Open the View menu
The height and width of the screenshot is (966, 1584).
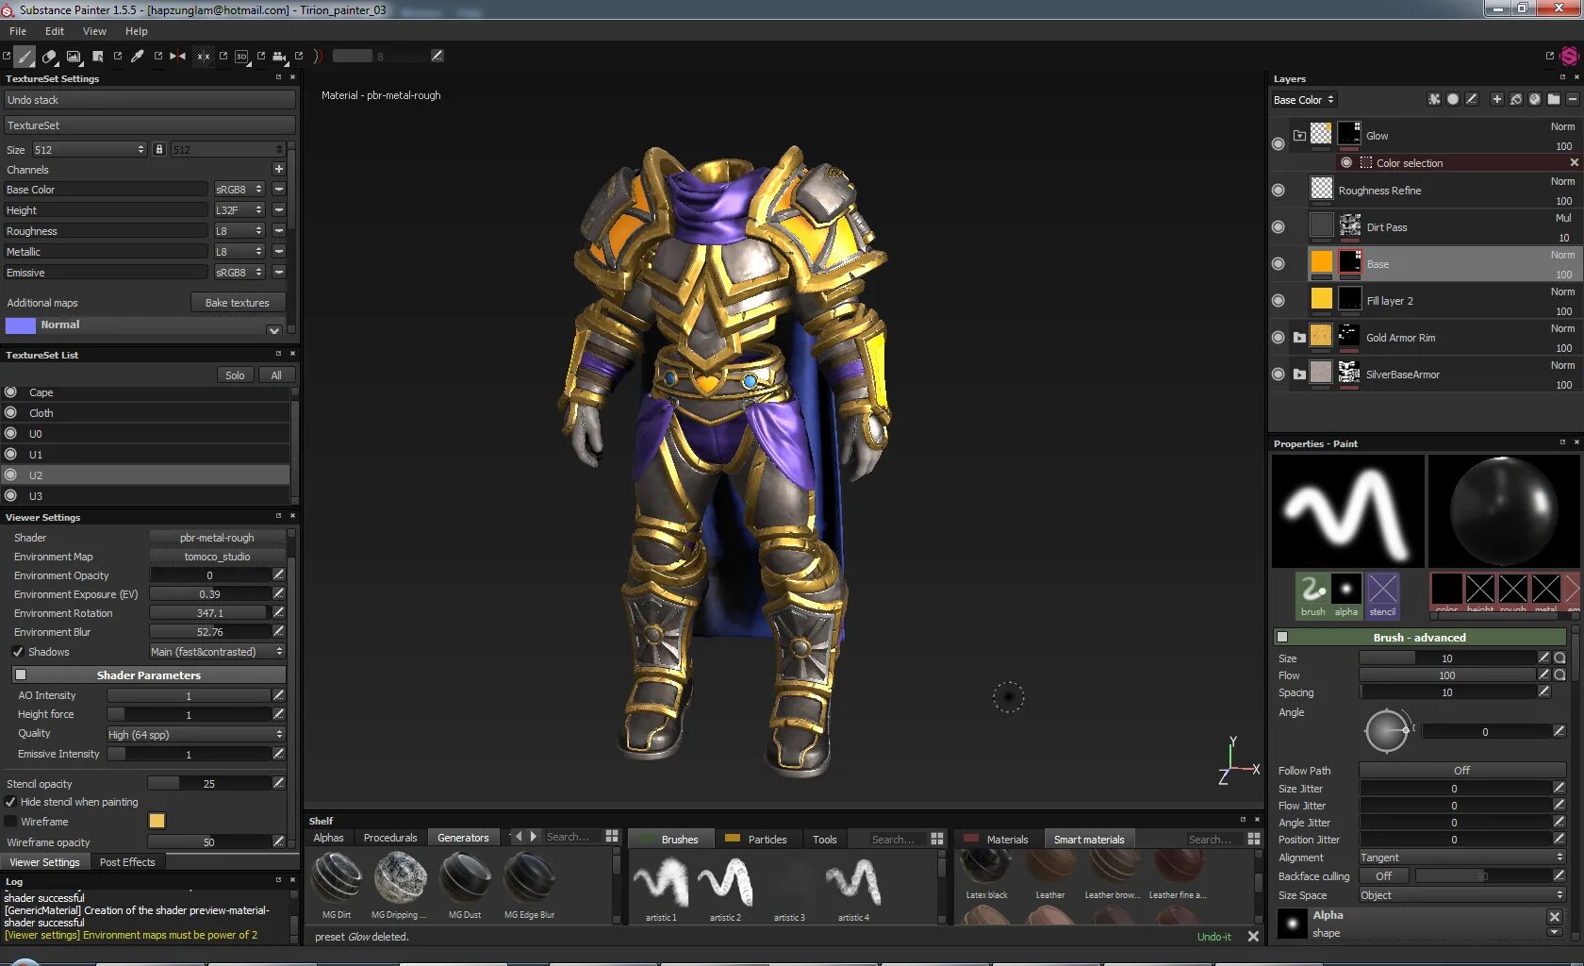94,31
